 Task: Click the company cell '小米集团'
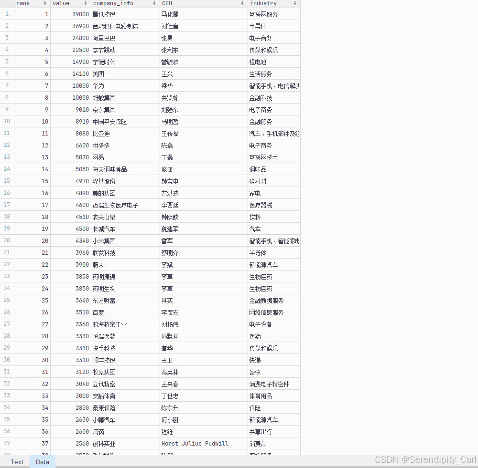125,241
